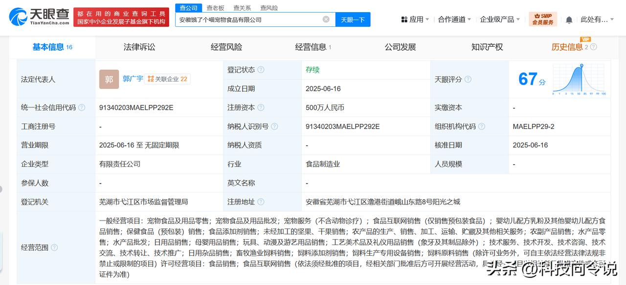Click the registered address text
Image resolution: width=626 pixels, height=285 pixels.
(383, 202)
